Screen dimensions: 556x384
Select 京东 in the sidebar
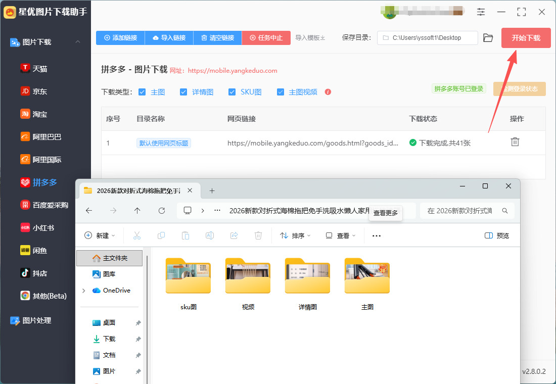click(34, 91)
